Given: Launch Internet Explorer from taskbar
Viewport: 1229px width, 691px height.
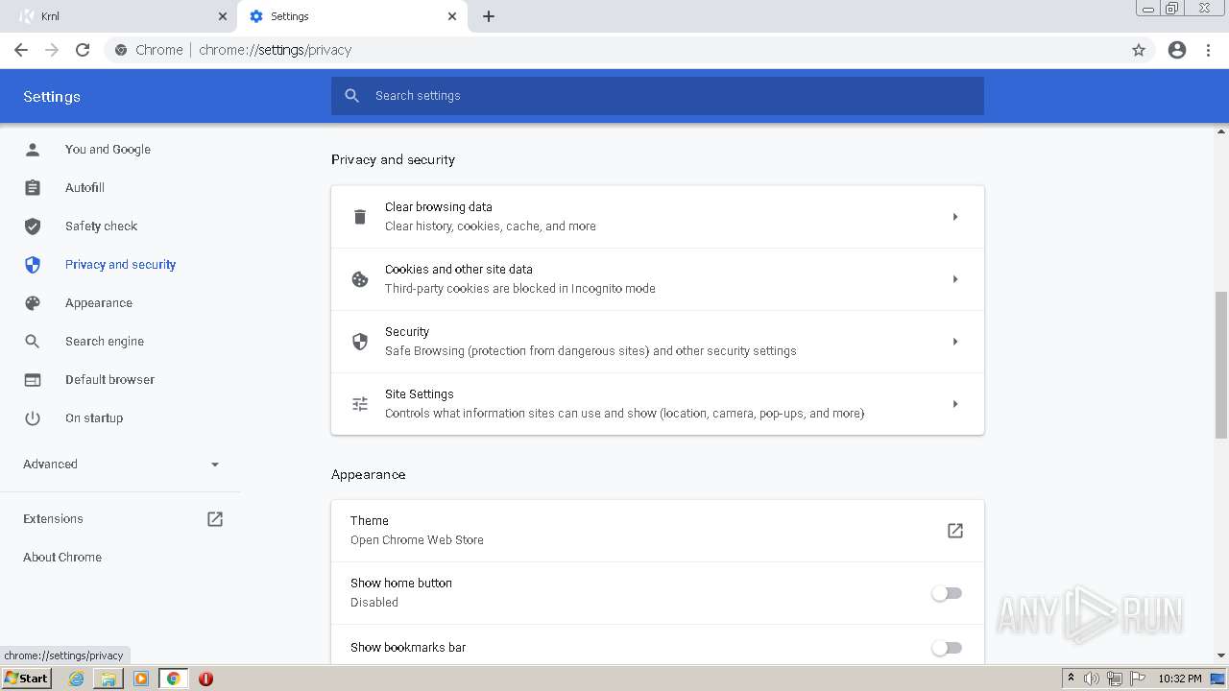Looking at the screenshot, I should click(77, 679).
